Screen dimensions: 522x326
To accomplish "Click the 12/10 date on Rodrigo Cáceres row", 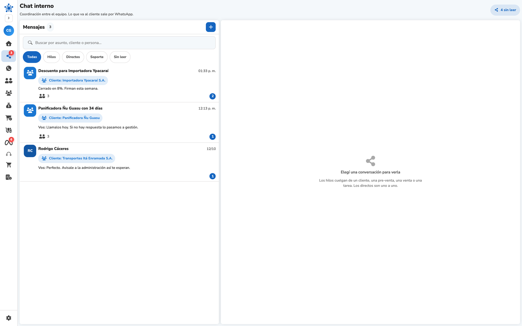I will point(211,149).
